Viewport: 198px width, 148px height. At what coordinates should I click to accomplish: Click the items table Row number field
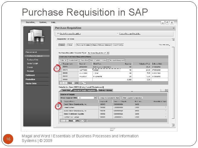click(74, 83)
